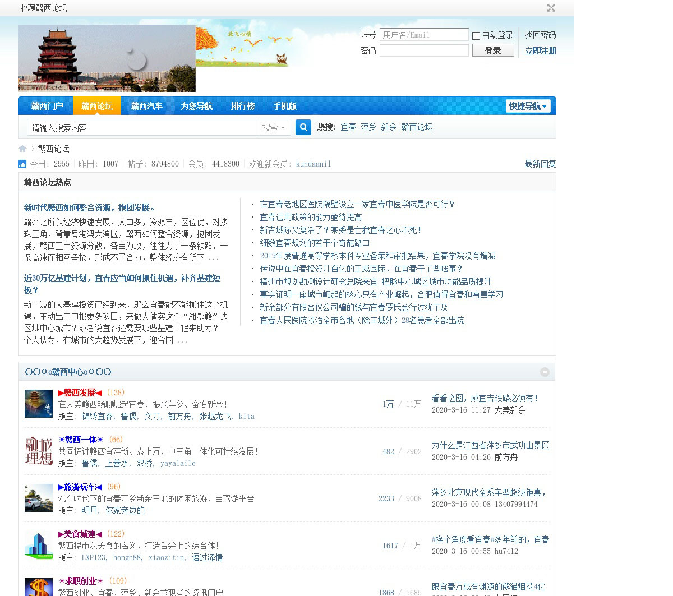Click the 旅游玩车 forum car icon

pos(39,498)
